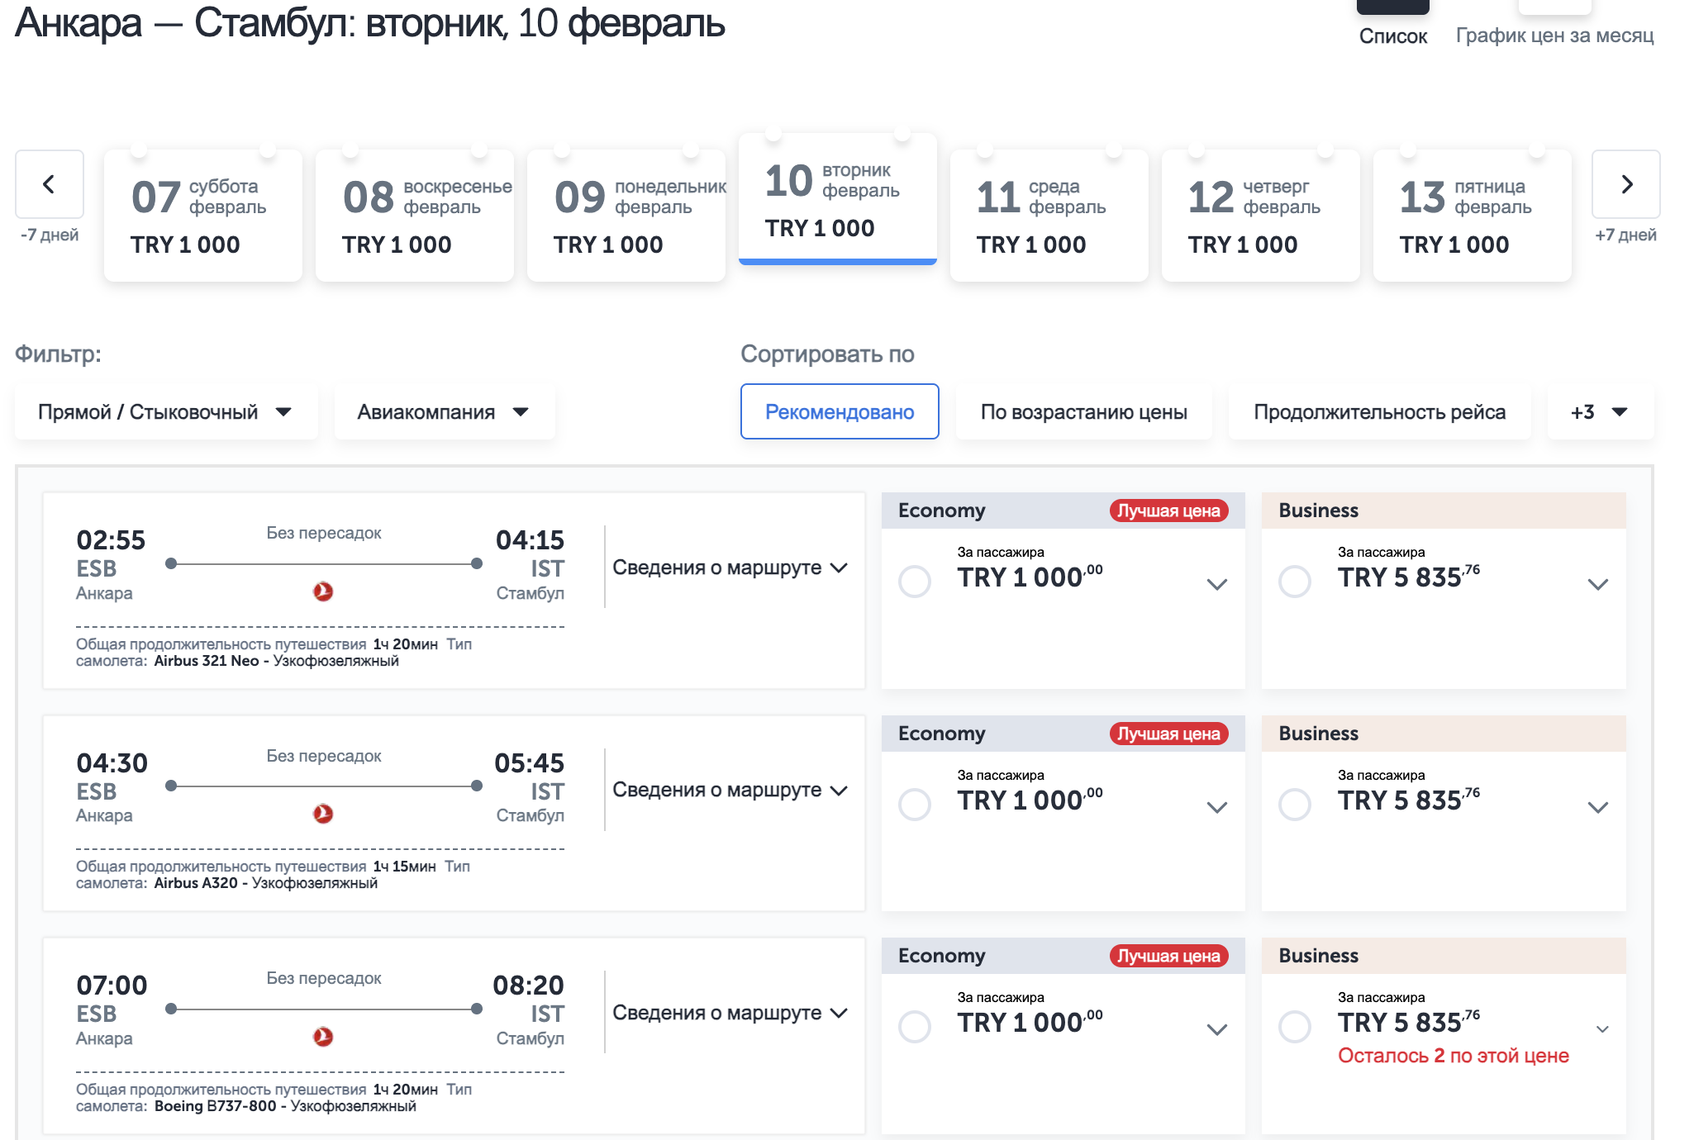Expand Business fare chevron for 07:00 flight
The height and width of the screenshot is (1140, 1694).
[1601, 1029]
